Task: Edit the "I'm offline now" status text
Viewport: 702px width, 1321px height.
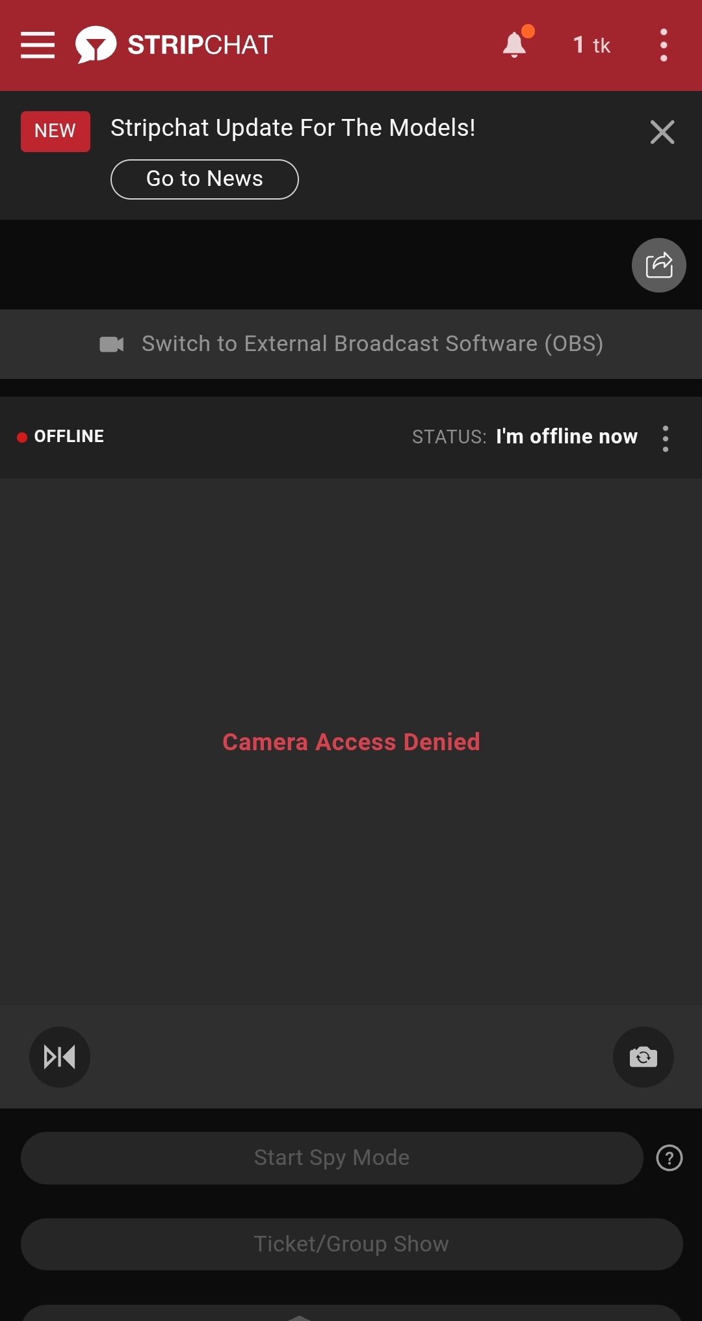Action: click(567, 436)
